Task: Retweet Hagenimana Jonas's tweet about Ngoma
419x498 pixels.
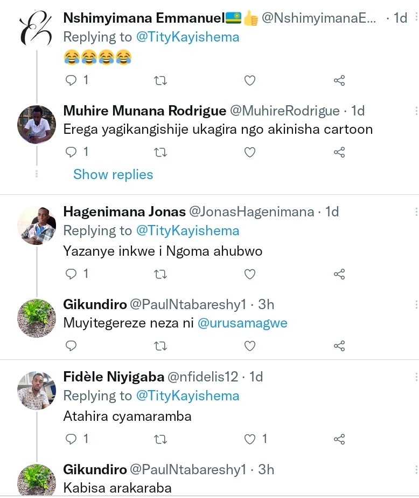Action: point(160,274)
